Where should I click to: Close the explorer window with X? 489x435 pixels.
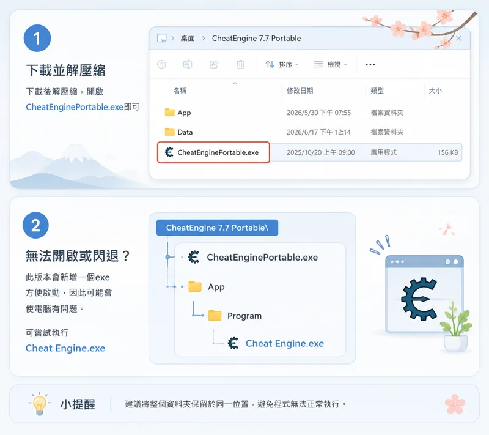[458, 39]
